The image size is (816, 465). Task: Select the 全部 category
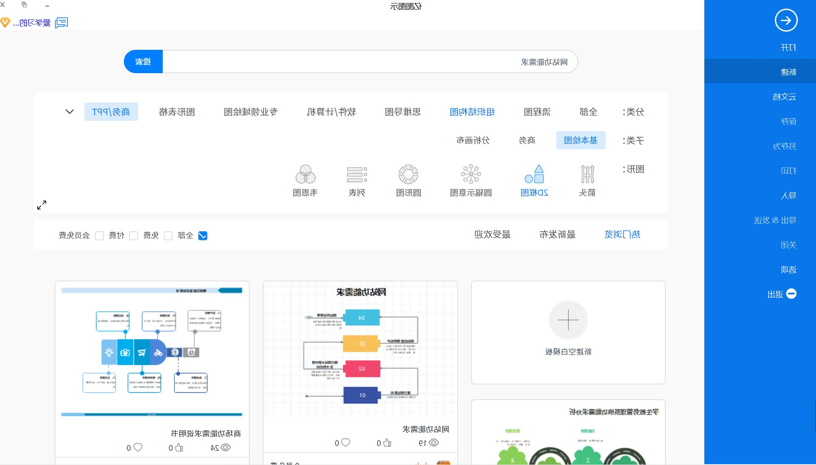[x=588, y=112]
